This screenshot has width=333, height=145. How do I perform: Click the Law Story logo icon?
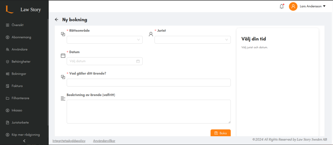(9, 9)
